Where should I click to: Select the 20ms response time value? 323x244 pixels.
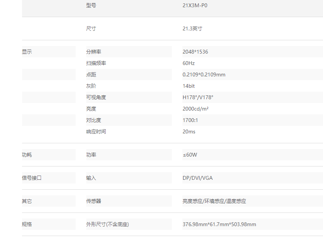pyautogui.click(x=189, y=132)
